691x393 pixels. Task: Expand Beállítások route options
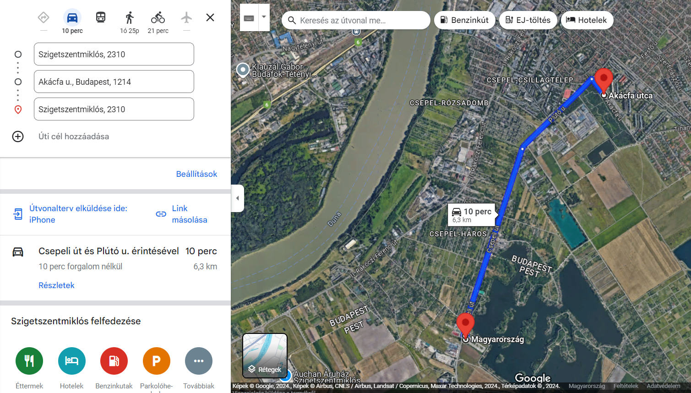(196, 174)
